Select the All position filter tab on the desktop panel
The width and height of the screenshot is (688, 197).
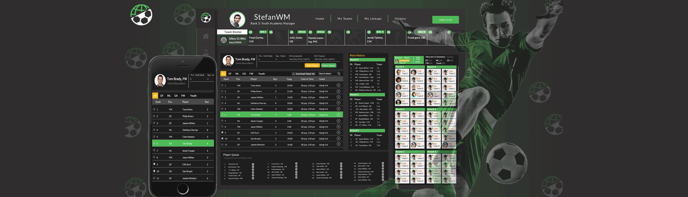click(x=223, y=74)
